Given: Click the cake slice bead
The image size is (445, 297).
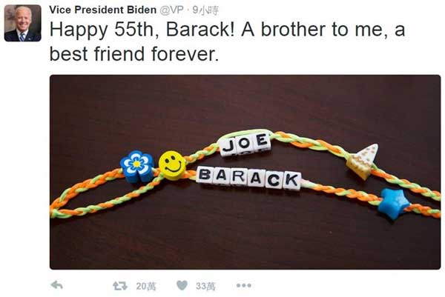Looking at the screenshot, I should pos(363,161).
